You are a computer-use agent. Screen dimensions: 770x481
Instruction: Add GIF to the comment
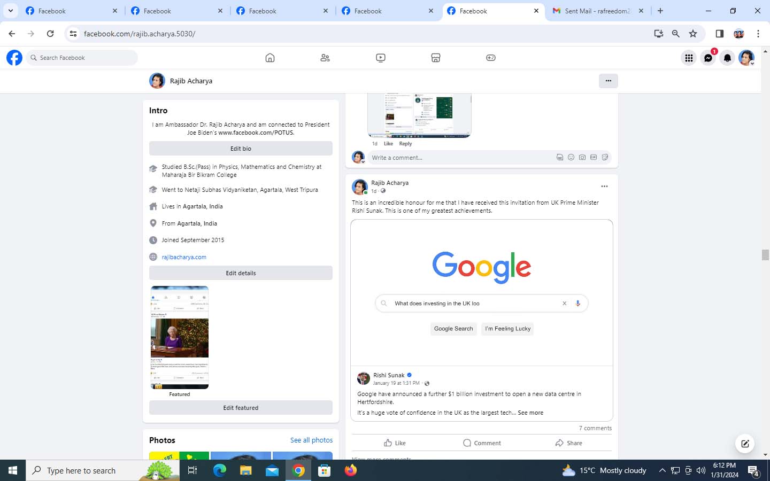click(x=594, y=158)
